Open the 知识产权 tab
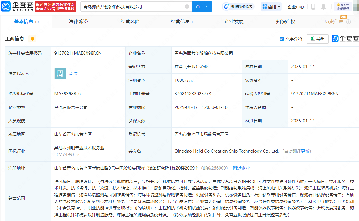Viewport: 359px width, 221px height. click(x=286, y=21)
